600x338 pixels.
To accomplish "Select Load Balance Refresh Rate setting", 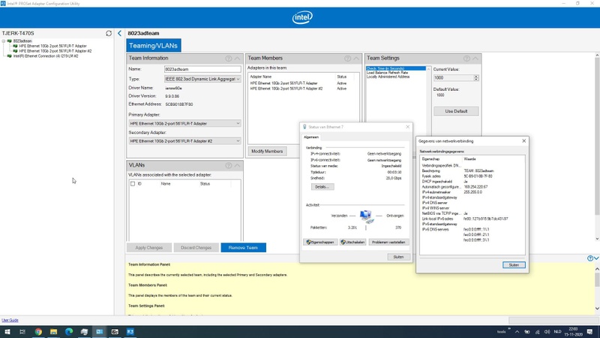I will click(387, 72).
